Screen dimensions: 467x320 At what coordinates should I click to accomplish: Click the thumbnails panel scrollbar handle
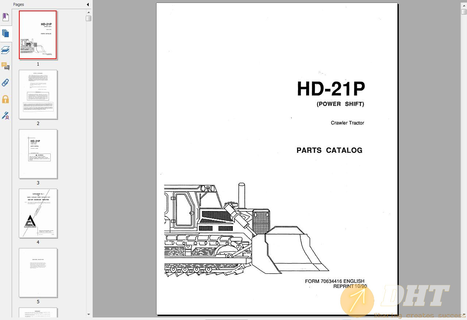click(x=89, y=18)
